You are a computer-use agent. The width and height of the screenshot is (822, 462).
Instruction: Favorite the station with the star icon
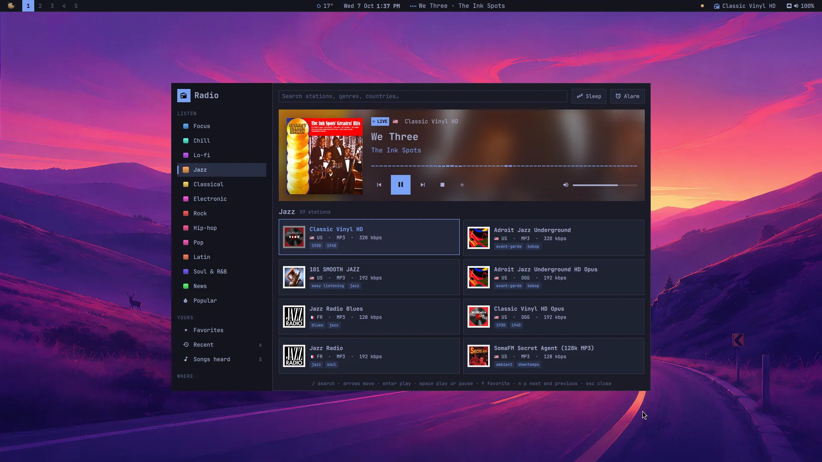click(x=462, y=185)
